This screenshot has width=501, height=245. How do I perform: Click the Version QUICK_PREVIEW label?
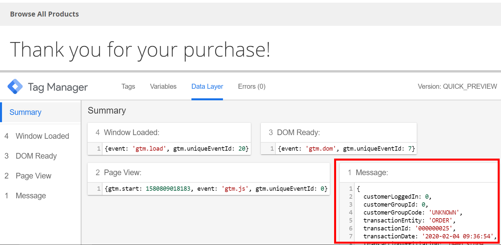pyautogui.click(x=457, y=87)
